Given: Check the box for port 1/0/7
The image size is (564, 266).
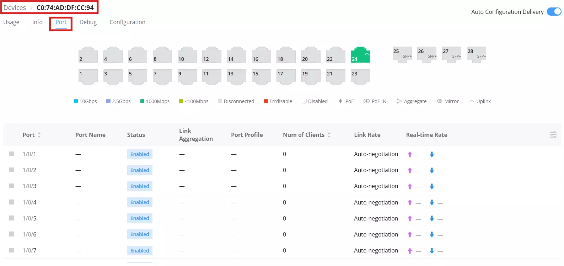Looking at the screenshot, I should (x=11, y=250).
